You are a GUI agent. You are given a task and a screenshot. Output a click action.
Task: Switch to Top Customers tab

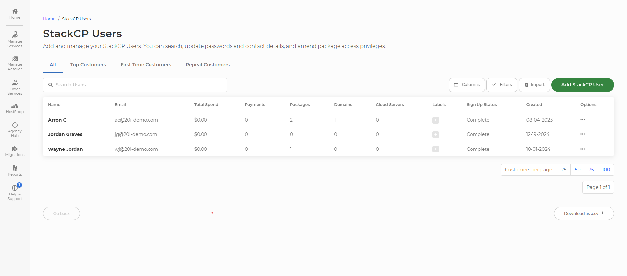pyautogui.click(x=88, y=65)
